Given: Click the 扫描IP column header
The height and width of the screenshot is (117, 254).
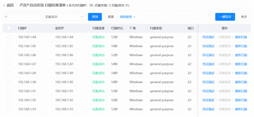Looking at the screenshot, I should click(22, 28).
